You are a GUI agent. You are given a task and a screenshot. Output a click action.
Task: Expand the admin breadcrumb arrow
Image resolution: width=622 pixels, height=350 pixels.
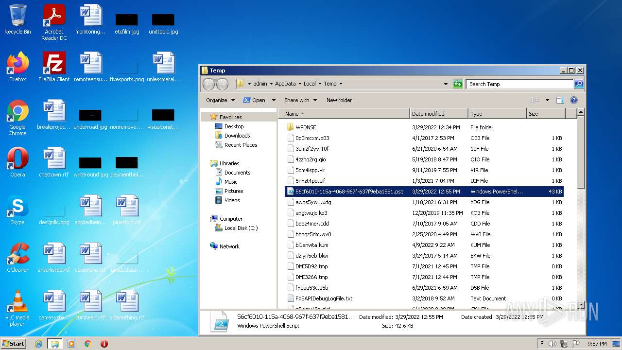(271, 84)
